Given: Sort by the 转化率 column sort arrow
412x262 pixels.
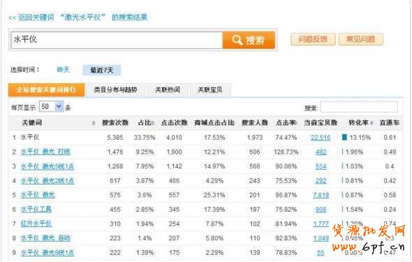Looking at the screenshot, I should (371, 123).
